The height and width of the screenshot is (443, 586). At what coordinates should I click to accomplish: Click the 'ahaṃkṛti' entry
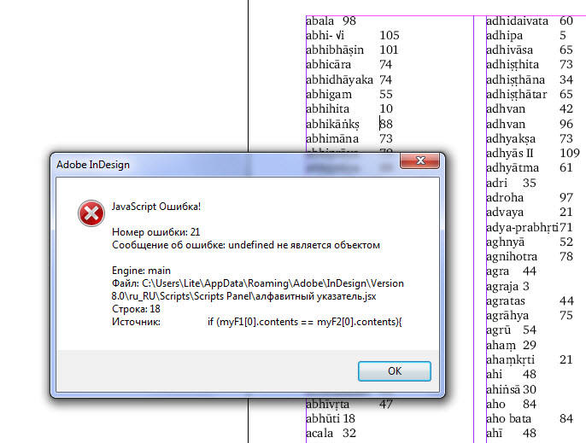pos(510,359)
